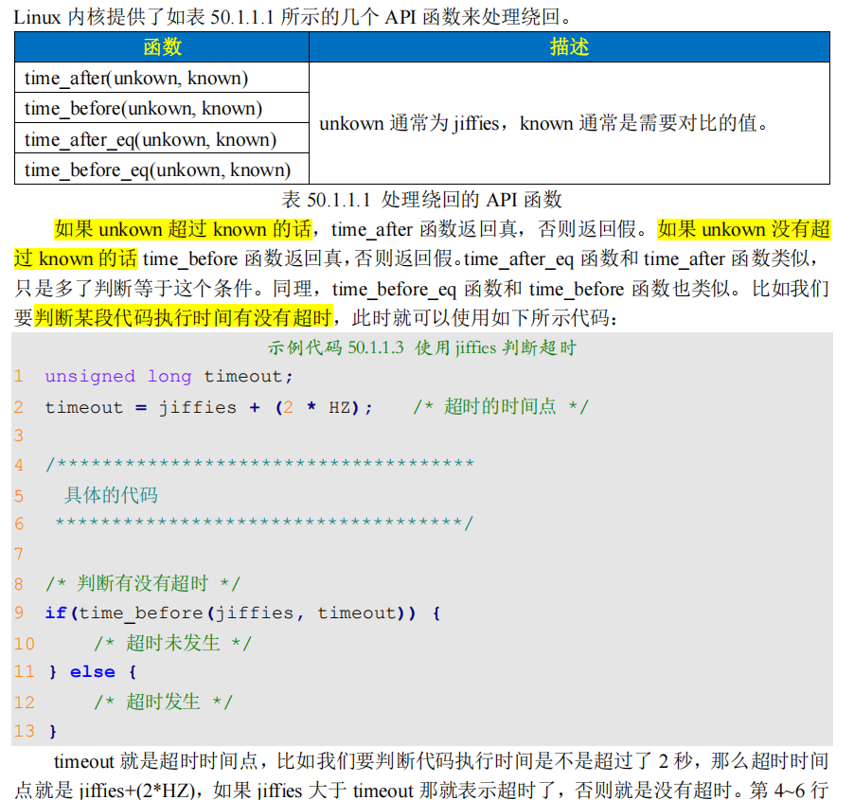The height and width of the screenshot is (800, 854).
Task: Click comment 超时的时间点
Action: coord(500,407)
